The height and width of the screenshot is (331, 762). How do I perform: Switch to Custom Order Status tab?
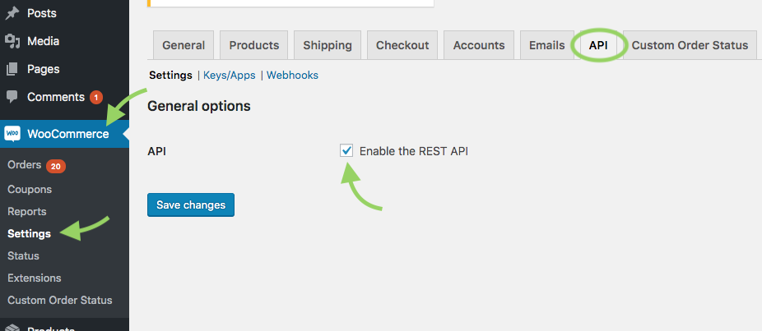coord(690,45)
